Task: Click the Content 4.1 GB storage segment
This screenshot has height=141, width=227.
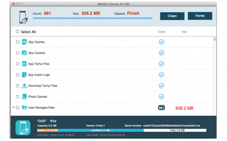Action: click(x=101, y=130)
